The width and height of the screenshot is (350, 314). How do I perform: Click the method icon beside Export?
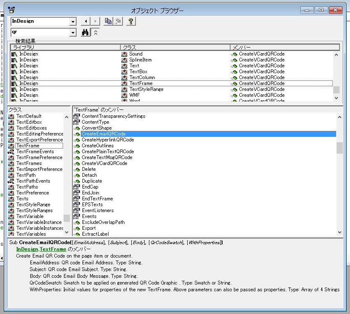pyautogui.click(x=77, y=229)
